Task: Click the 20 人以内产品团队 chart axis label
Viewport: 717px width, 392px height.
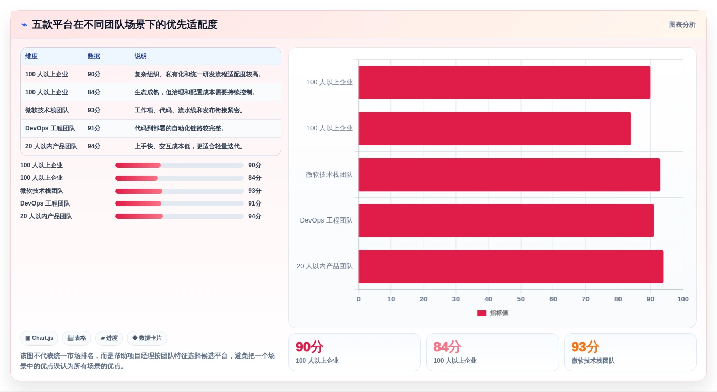Action: [x=324, y=266]
